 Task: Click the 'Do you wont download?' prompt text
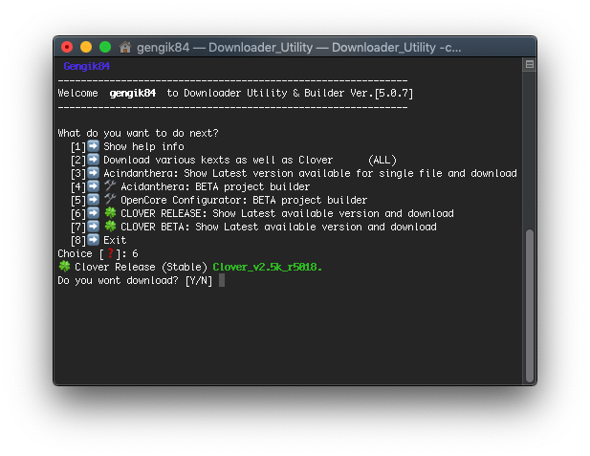[x=118, y=280]
